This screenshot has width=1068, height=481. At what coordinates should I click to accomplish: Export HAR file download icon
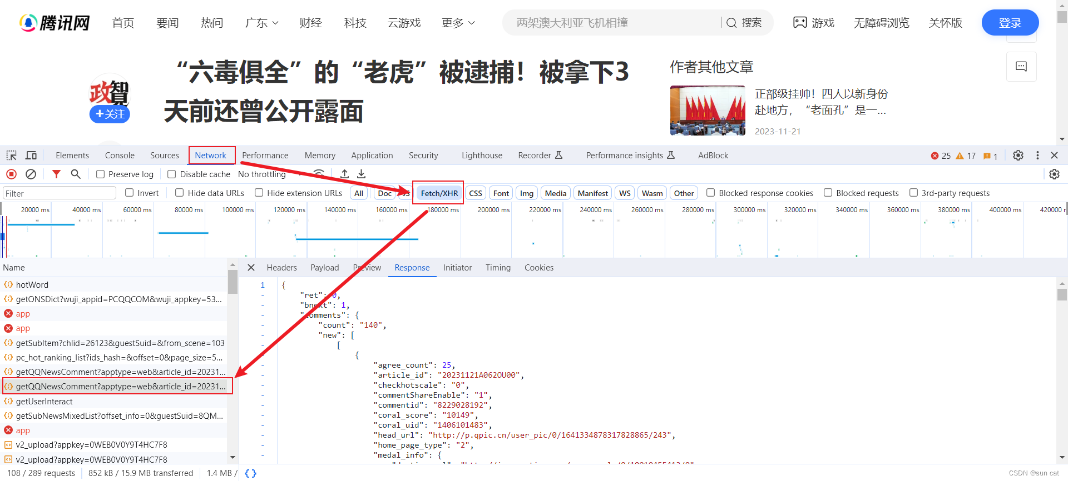click(x=362, y=174)
